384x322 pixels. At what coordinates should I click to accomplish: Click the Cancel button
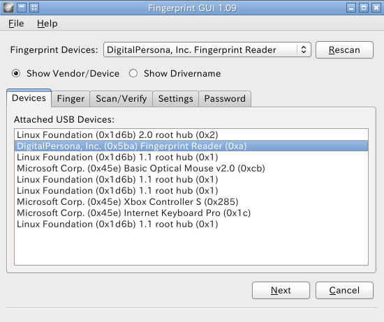[344, 290]
